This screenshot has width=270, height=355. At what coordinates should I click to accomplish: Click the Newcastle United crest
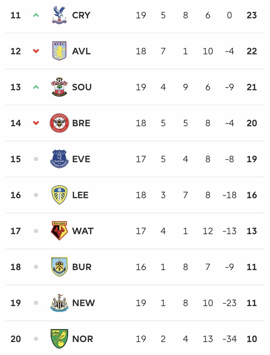coord(59,303)
